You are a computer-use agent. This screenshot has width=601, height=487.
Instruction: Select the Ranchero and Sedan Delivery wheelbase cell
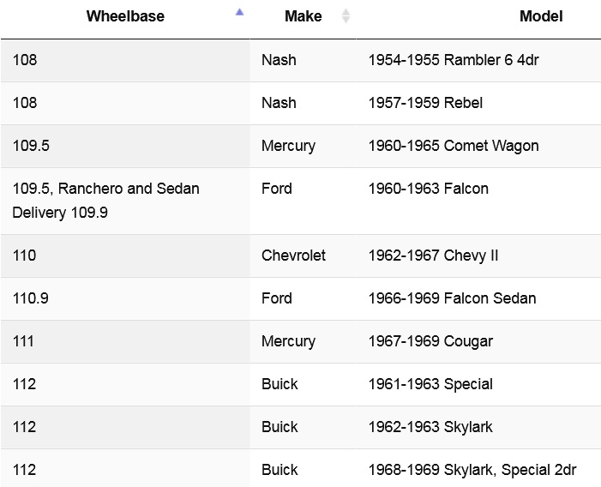click(x=125, y=201)
